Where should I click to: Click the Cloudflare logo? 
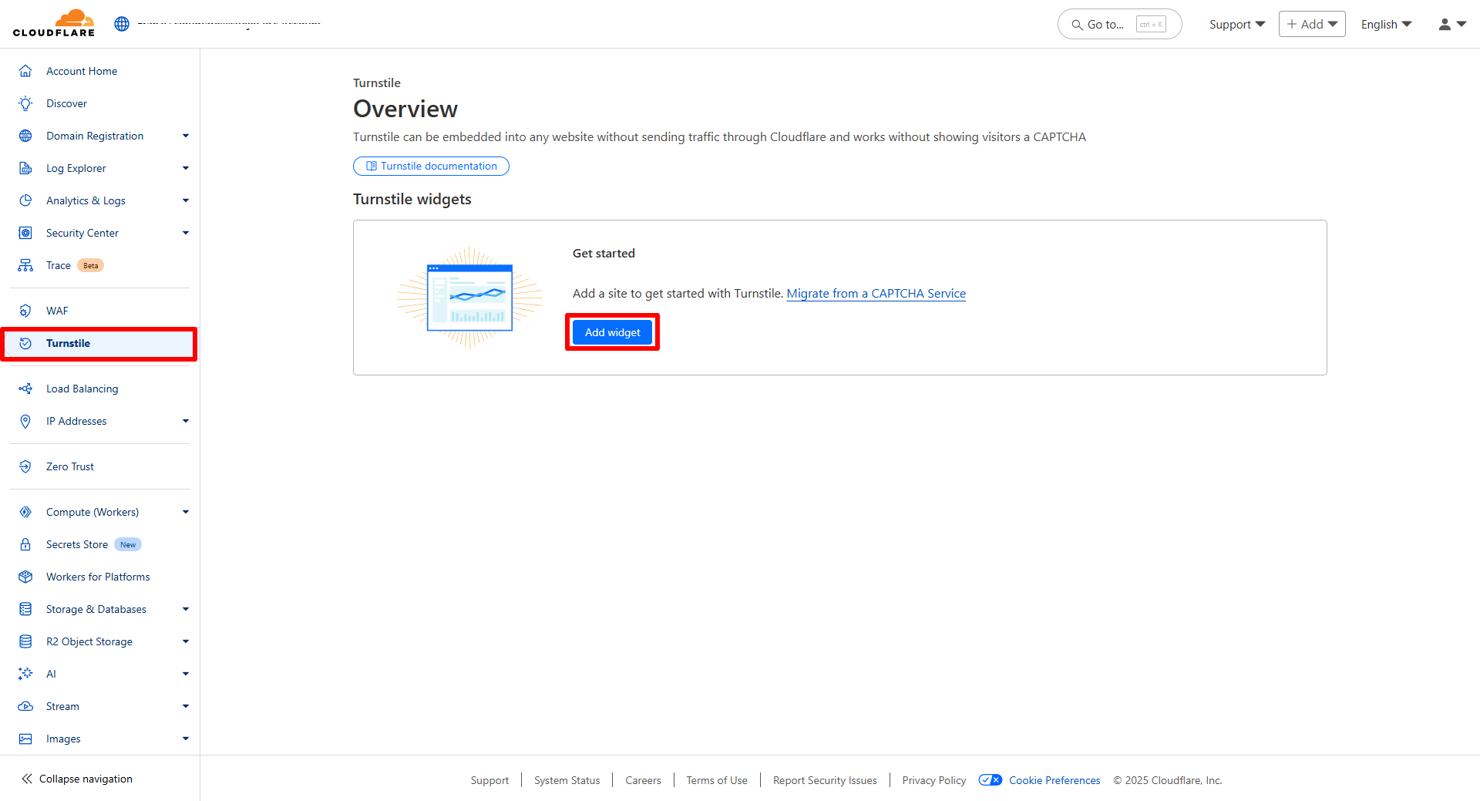coord(54,23)
